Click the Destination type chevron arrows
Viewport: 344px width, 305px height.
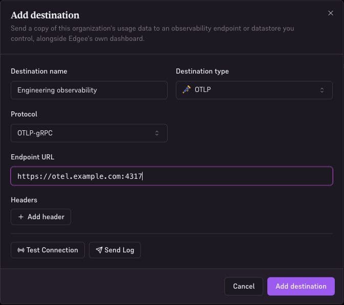(x=322, y=90)
